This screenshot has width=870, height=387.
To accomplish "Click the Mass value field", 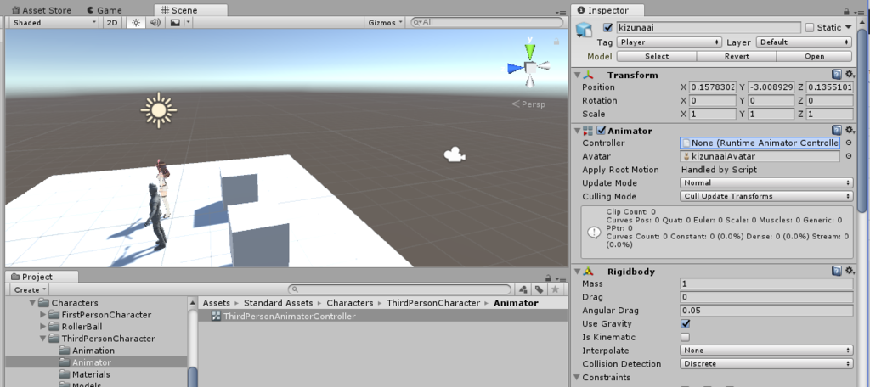I will click(x=766, y=283).
